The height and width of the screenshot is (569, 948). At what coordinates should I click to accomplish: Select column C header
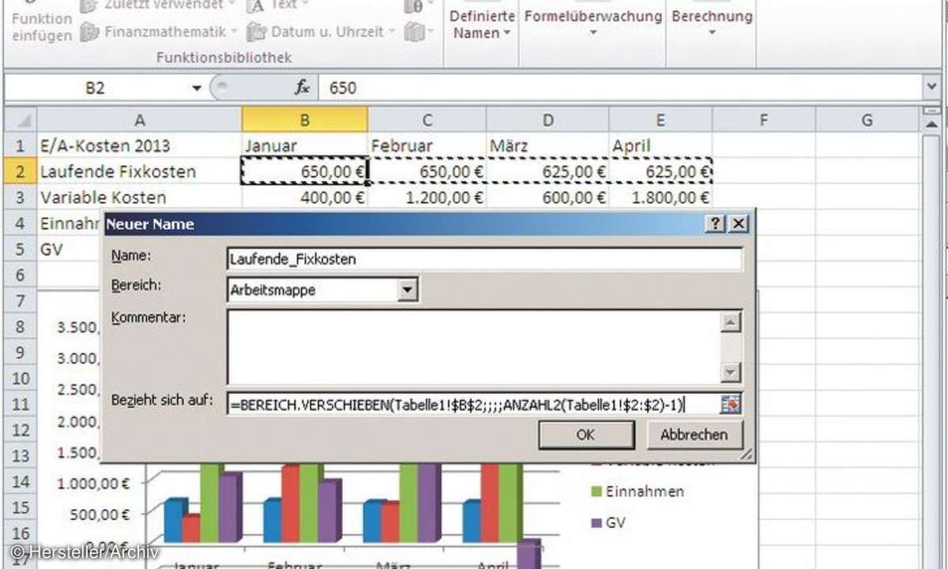coord(427,120)
